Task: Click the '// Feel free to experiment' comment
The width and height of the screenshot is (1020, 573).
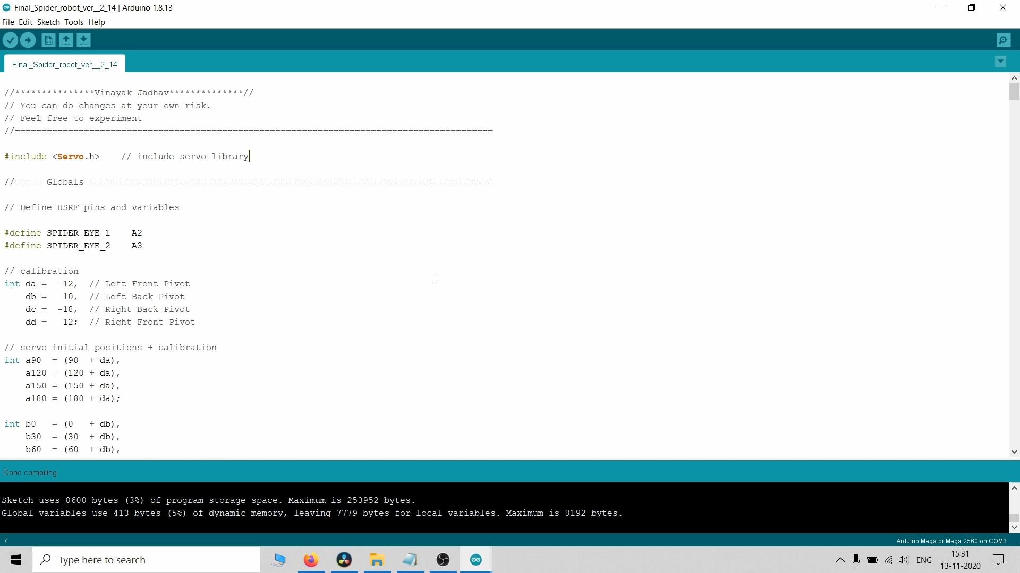Action: 73,118
